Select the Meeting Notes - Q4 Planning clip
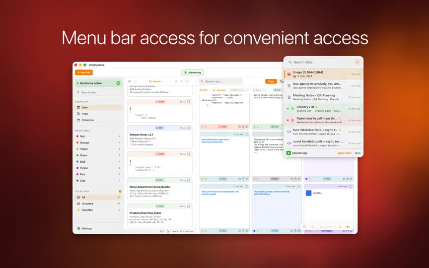Viewport: 429px width, 268px height. pos(323,97)
